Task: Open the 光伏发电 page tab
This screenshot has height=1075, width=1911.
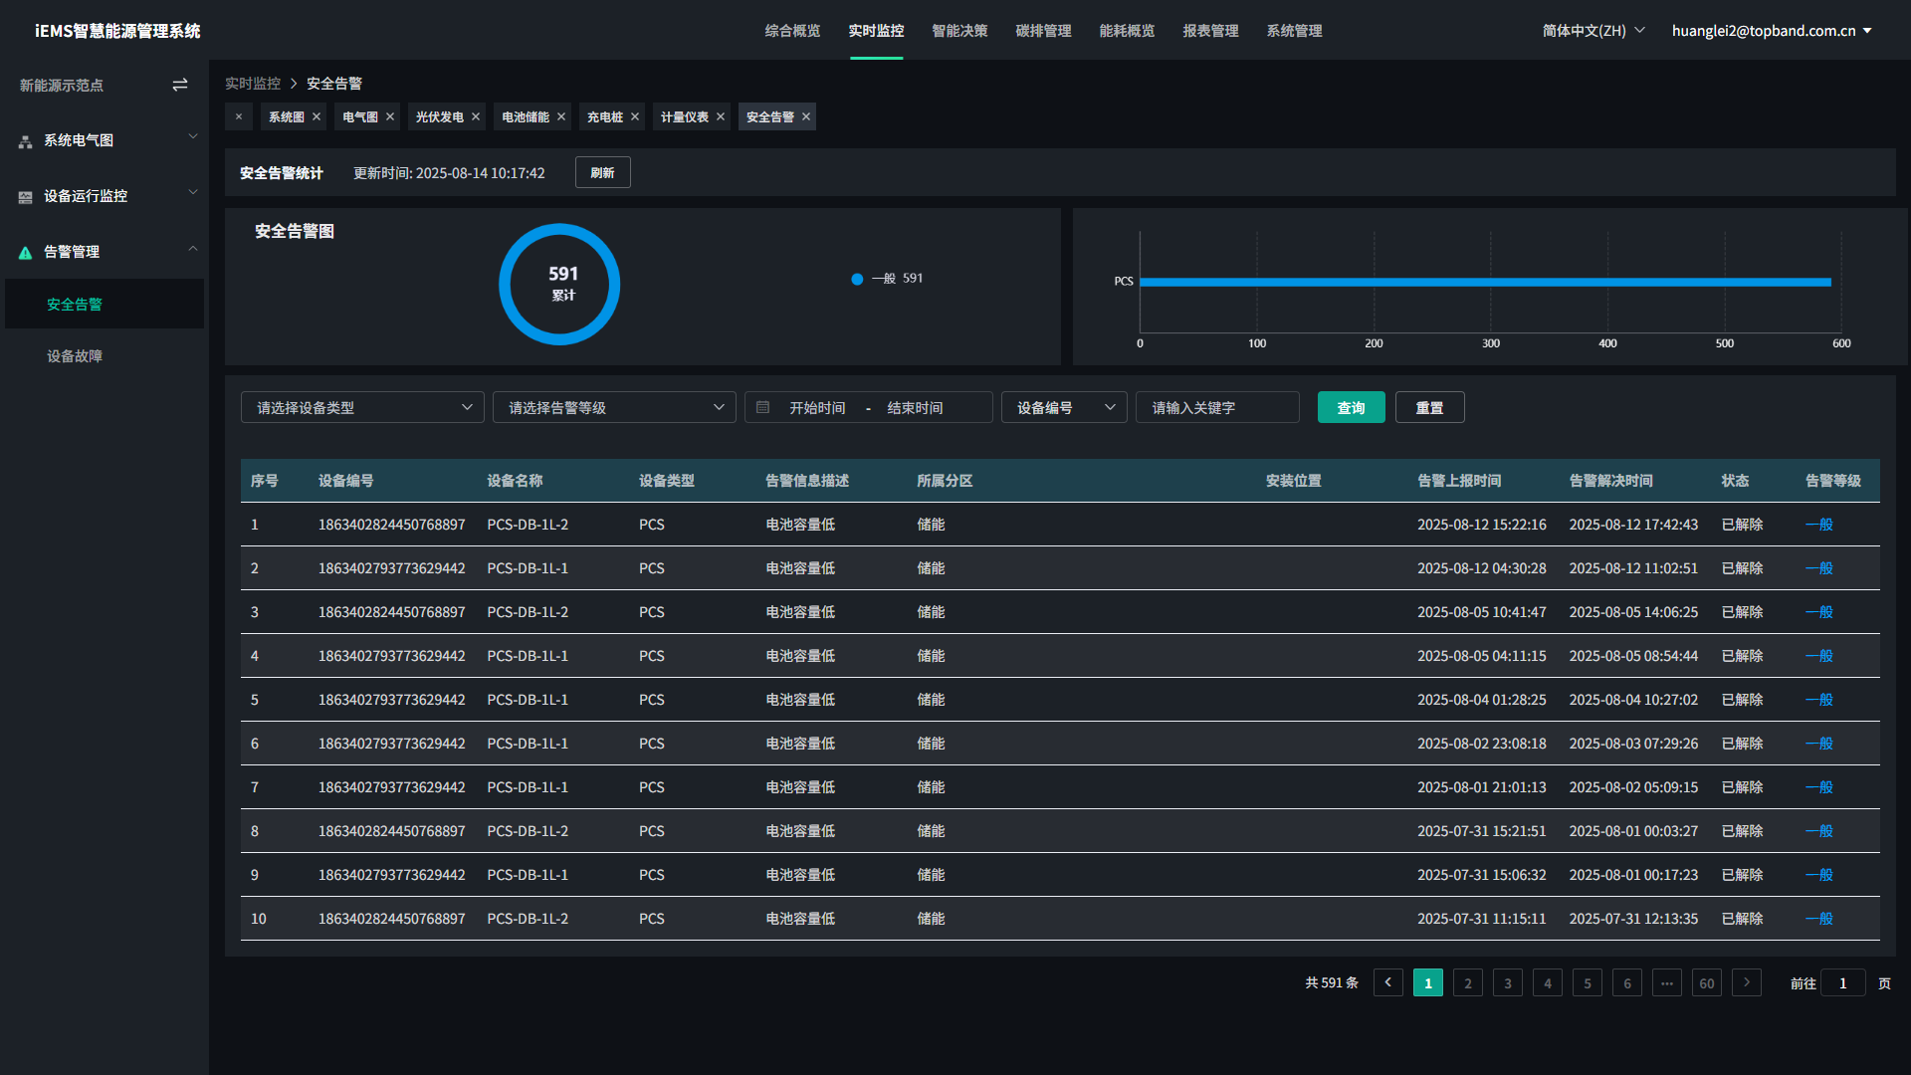Action: point(439,117)
